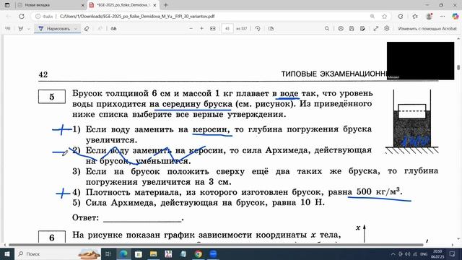The width and height of the screenshot is (462, 260).
Task: Show hidden system tray icons
Action: point(393,253)
